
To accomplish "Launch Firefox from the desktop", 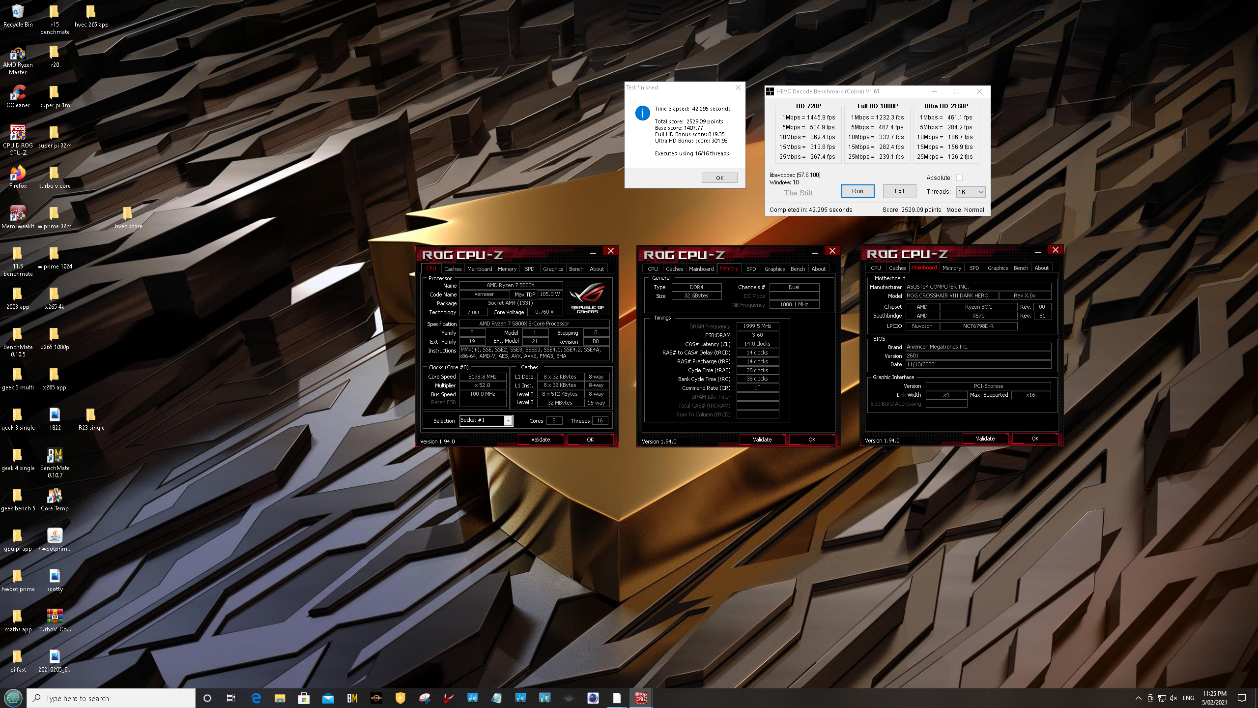I will coord(18,177).
